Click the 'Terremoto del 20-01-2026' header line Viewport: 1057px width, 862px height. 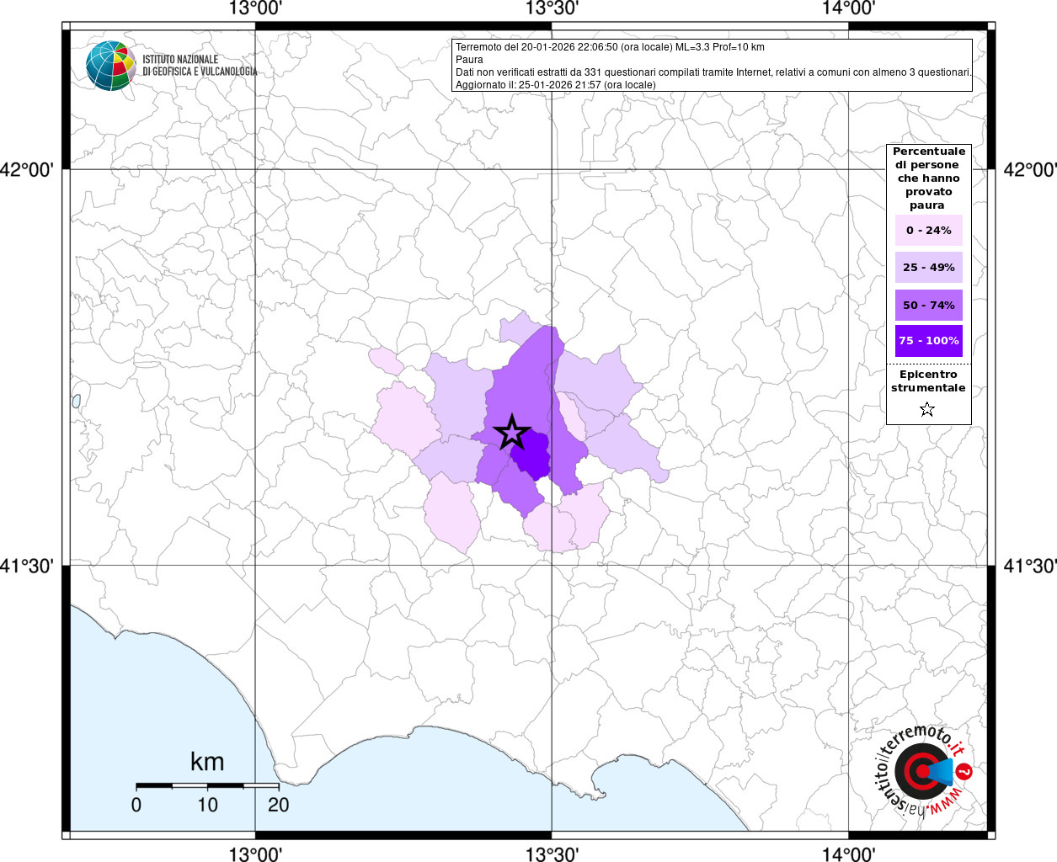coord(610,47)
